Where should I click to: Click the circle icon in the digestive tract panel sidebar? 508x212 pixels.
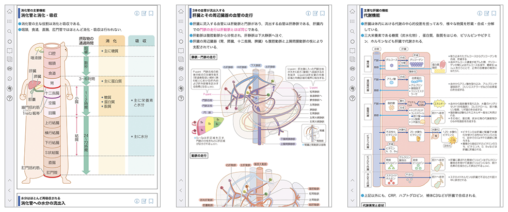coord(10,41)
